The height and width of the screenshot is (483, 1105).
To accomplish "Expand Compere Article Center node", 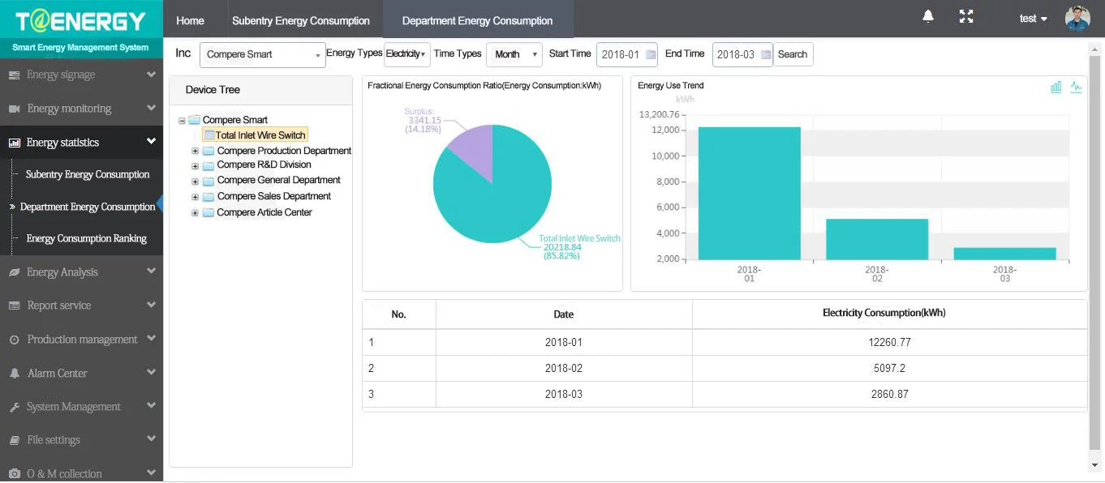I will coord(195,213).
